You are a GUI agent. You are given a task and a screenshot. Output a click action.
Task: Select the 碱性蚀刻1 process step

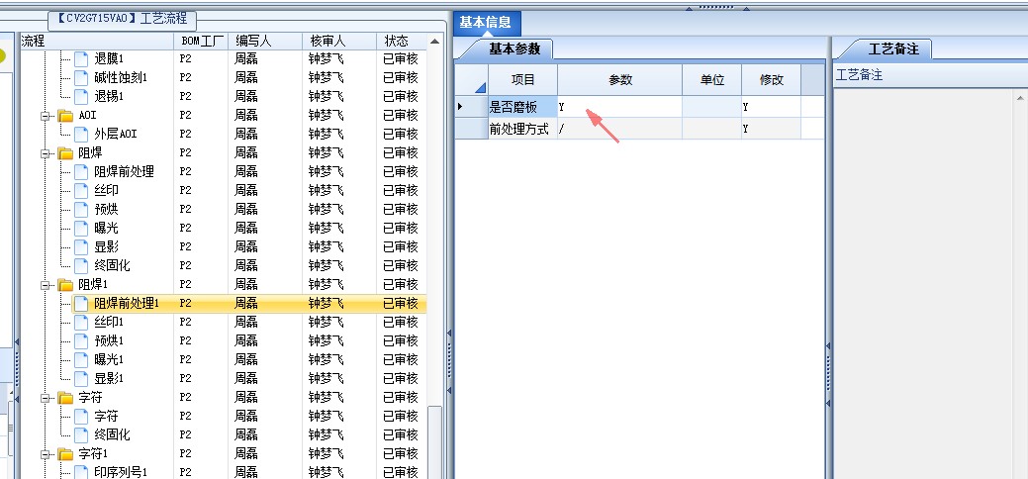pyautogui.click(x=121, y=77)
